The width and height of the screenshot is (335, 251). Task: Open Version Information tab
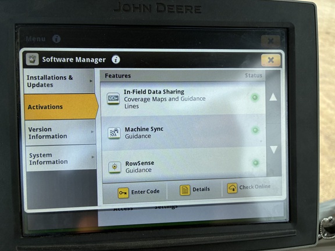click(60, 132)
